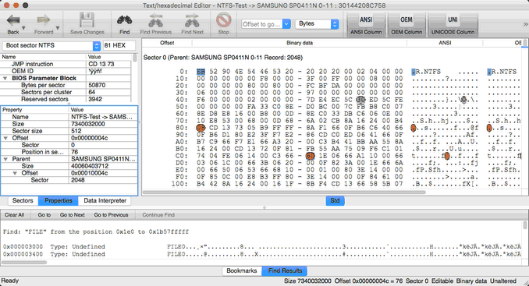Click the Parent Size value 40060403712
This screenshot has height=286, width=529.
click(x=90, y=166)
